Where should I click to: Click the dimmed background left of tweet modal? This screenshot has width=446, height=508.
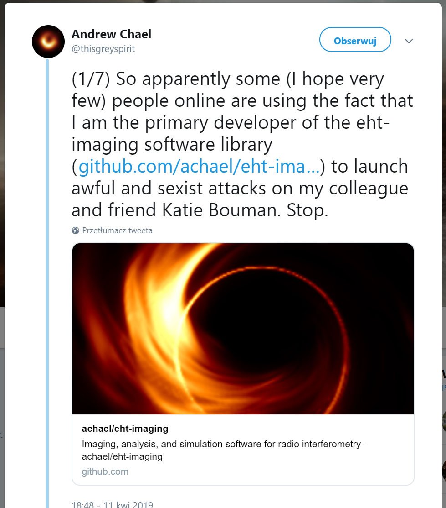[x=2, y=183]
